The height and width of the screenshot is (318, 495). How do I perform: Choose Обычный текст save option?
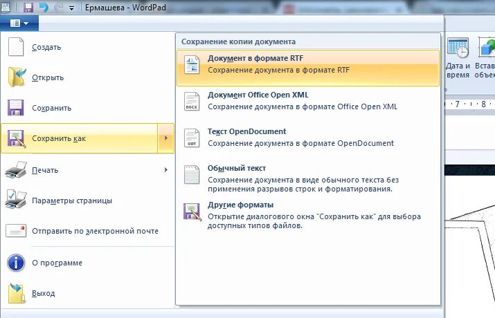(308, 178)
